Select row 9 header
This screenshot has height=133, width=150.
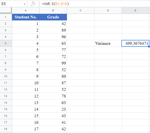[x=6, y=70]
